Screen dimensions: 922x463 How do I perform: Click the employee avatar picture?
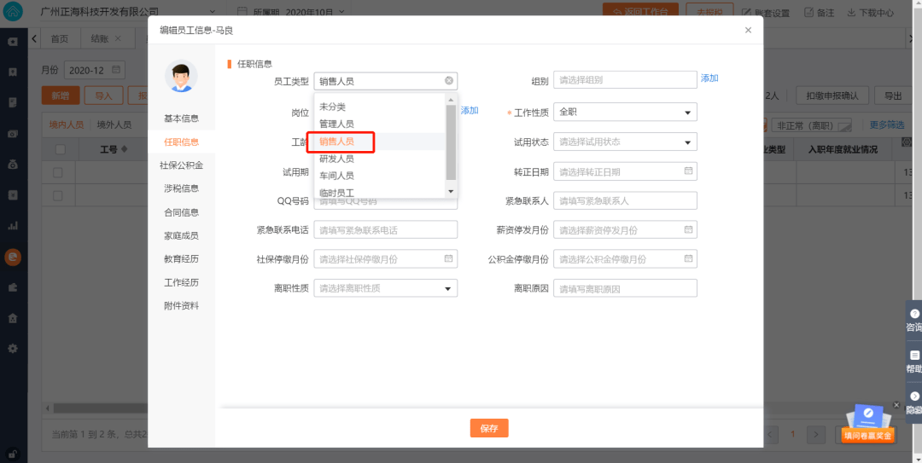(x=181, y=77)
